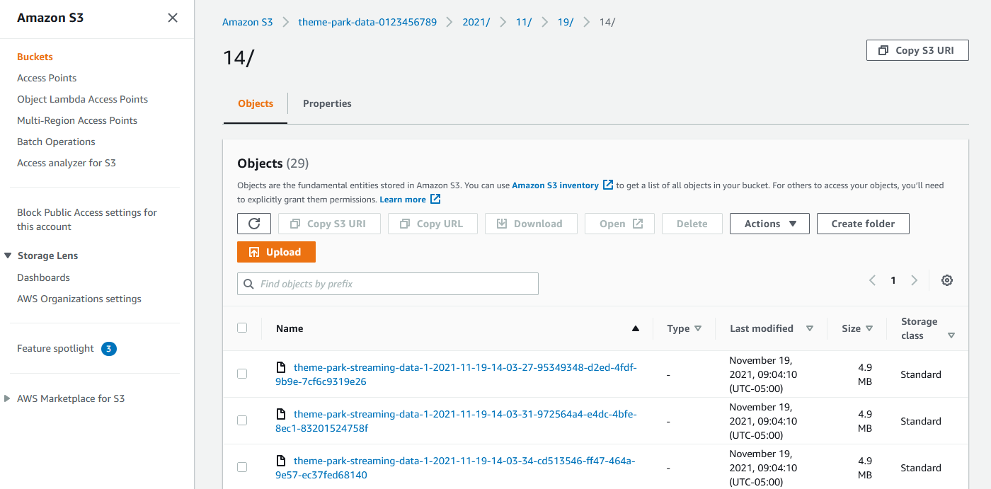Viewport: 991px width, 489px height.
Task: Click the Standard storage class of the 14-03-31 file
Action: coord(921,421)
